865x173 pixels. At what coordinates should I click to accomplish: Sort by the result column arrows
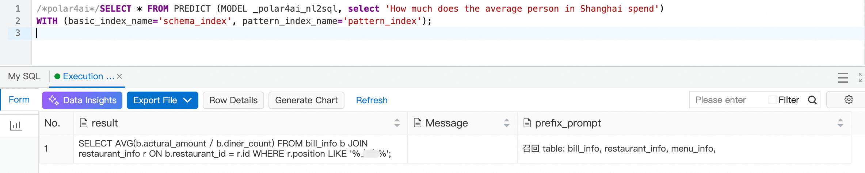(397, 123)
